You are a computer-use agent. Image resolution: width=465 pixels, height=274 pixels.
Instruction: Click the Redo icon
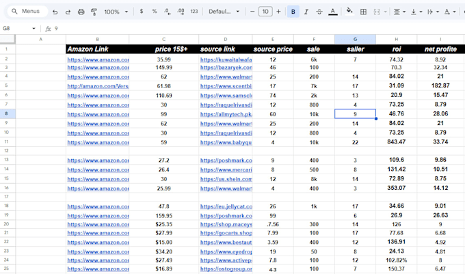(68, 12)
